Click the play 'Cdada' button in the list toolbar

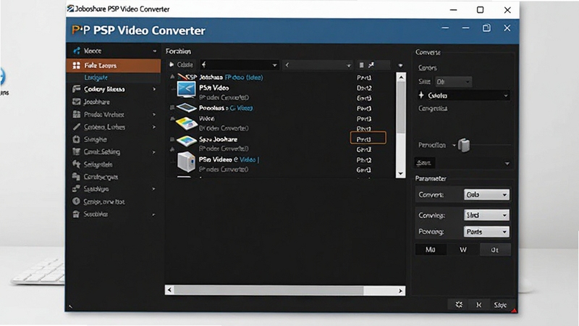tap(181, 64)
